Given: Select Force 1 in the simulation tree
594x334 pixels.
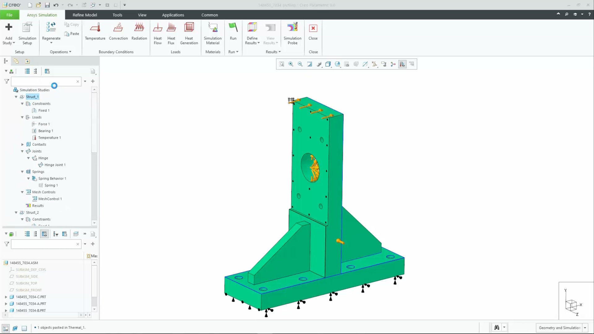Looking at the screenshot, I should point(44,124).
